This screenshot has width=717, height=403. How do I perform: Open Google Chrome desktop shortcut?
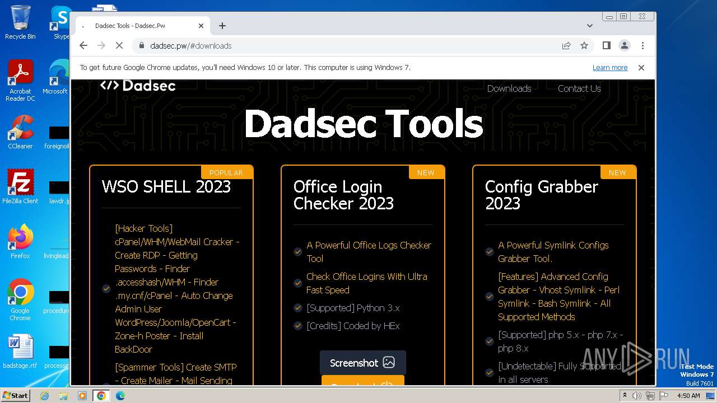[20, 300]
